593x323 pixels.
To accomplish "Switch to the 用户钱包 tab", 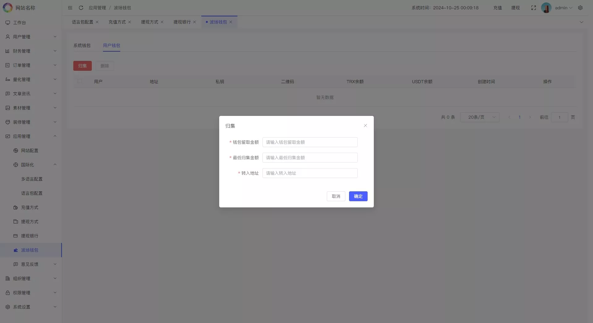I will point(111,45).
